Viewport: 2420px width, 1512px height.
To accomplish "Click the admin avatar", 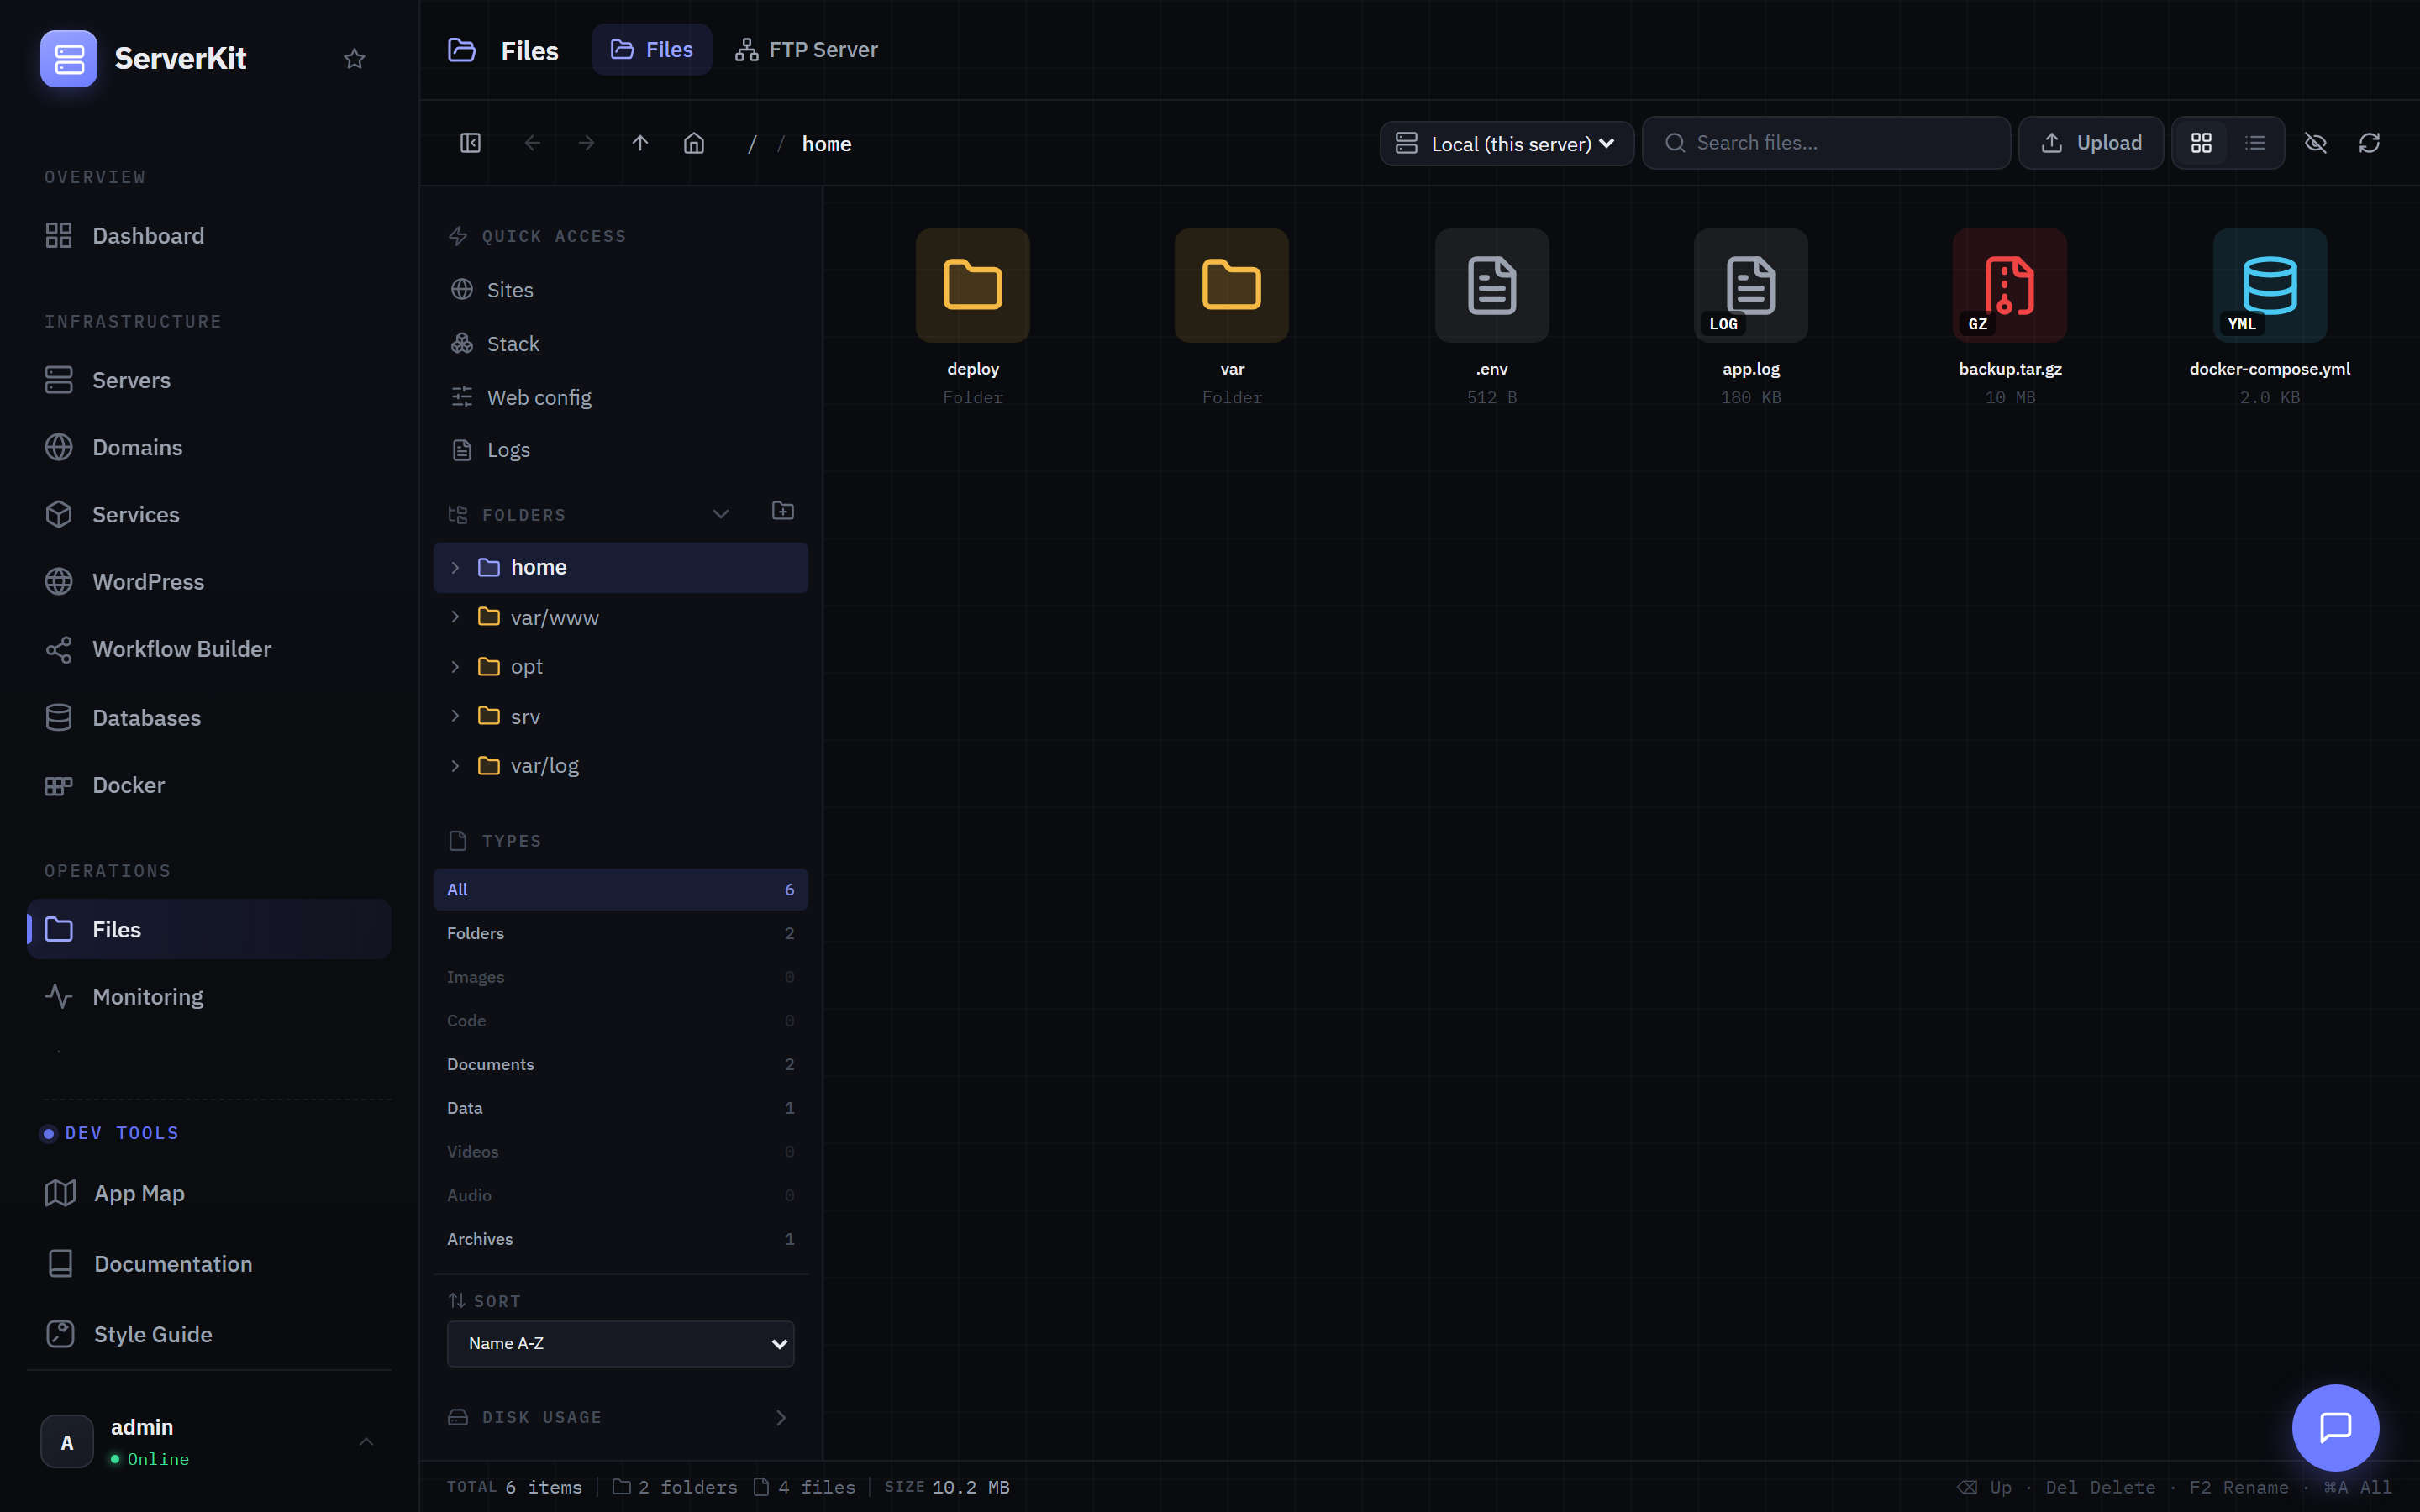I will (67, 1441).
